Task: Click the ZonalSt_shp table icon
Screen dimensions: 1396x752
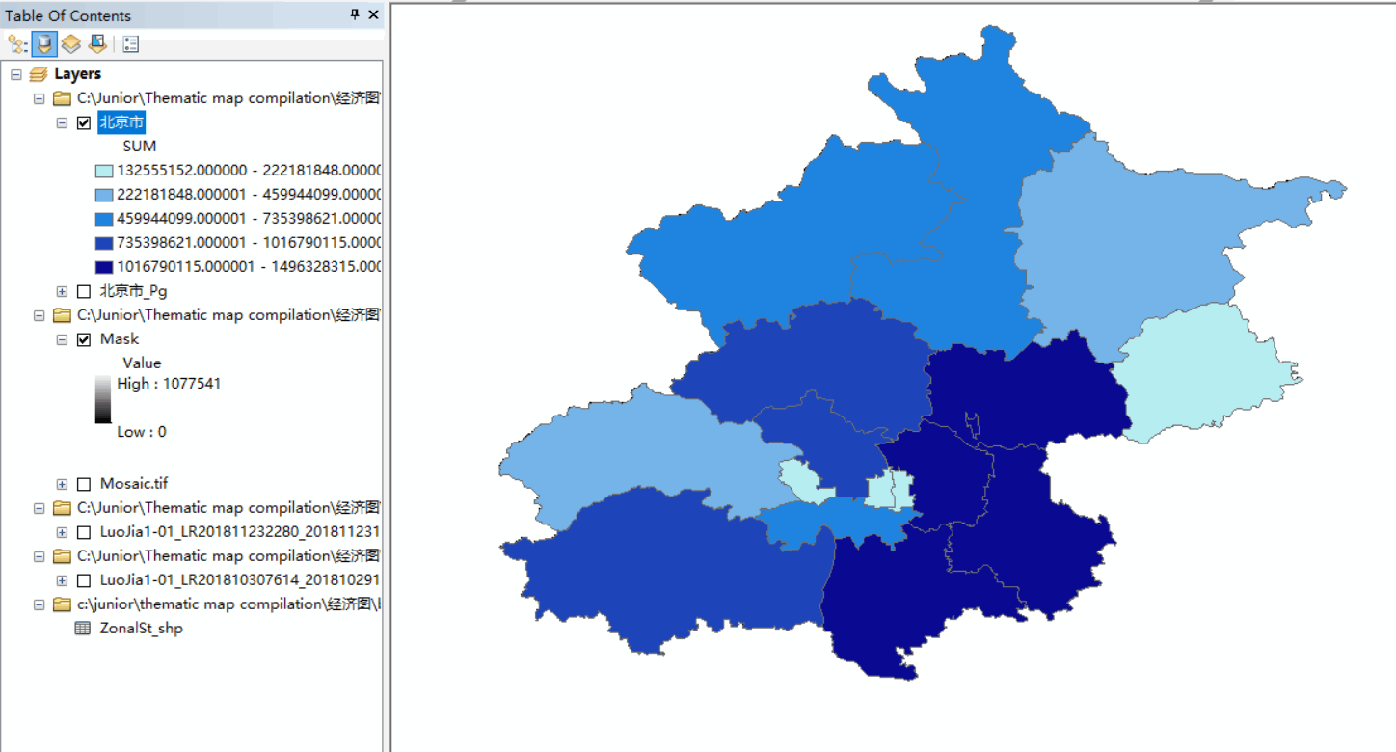Action: (83, 628)
